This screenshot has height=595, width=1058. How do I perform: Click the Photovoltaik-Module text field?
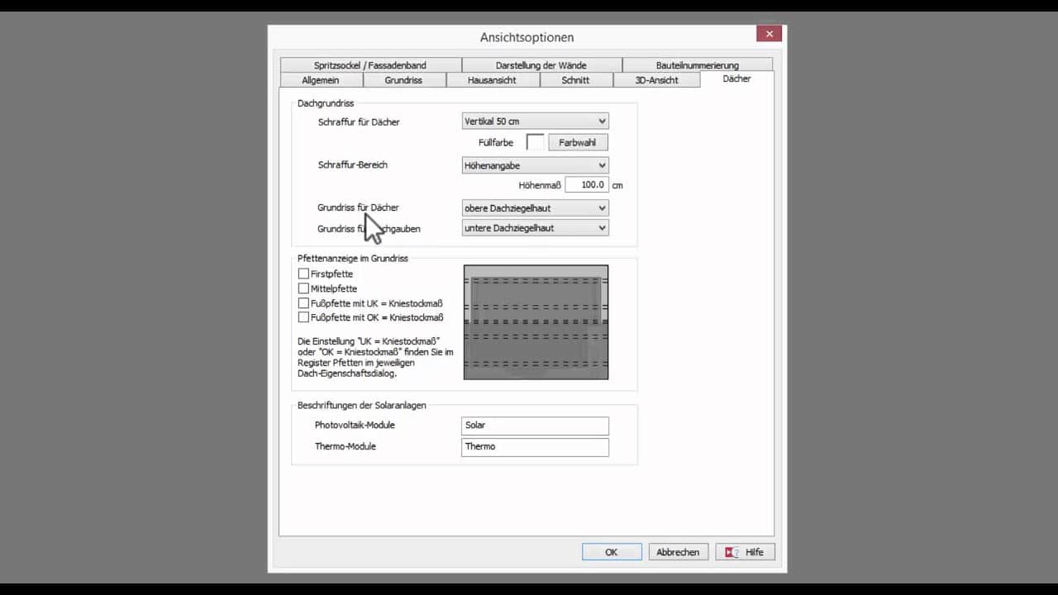click(x=535, y=426)
